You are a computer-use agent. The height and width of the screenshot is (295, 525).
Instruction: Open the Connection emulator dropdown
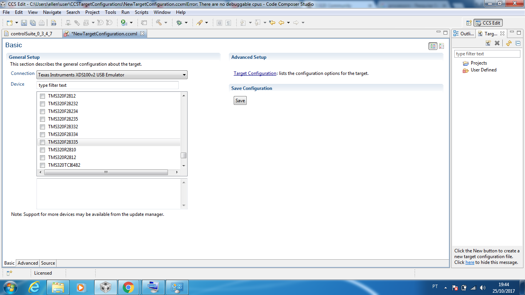point(112,75)
